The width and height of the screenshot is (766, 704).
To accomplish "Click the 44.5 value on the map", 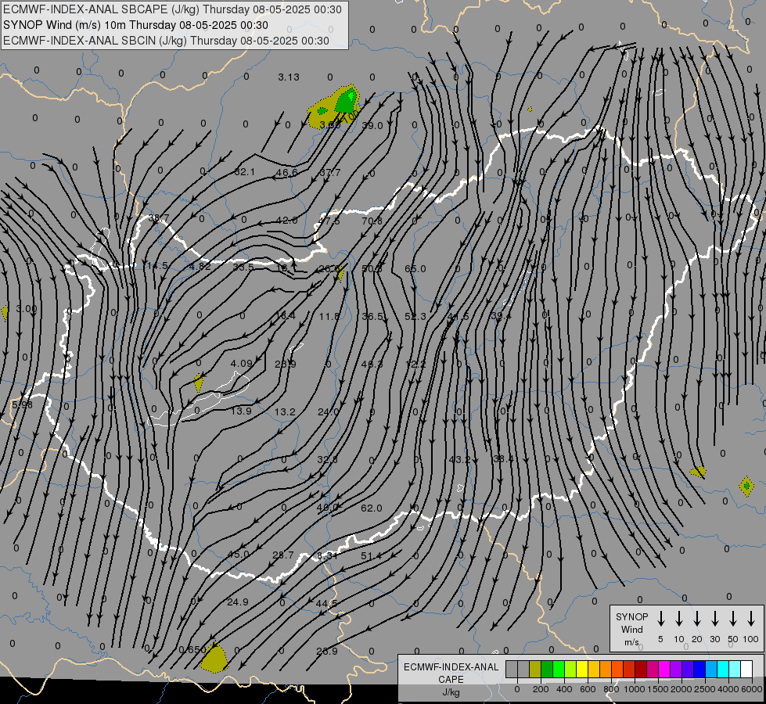I will (326, 603).
